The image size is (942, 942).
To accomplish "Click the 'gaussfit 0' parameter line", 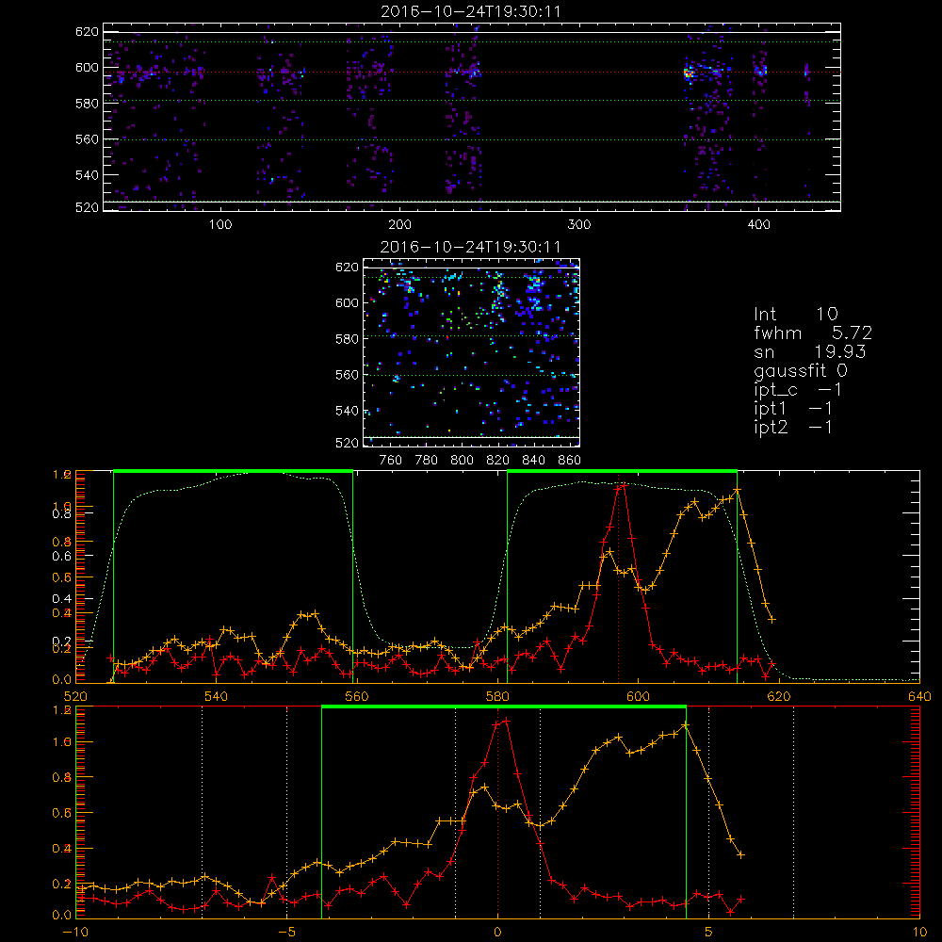I will coord(800,371).
